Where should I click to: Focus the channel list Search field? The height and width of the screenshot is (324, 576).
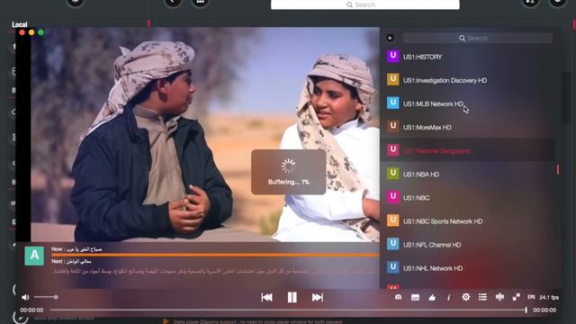tap(478, 38)
